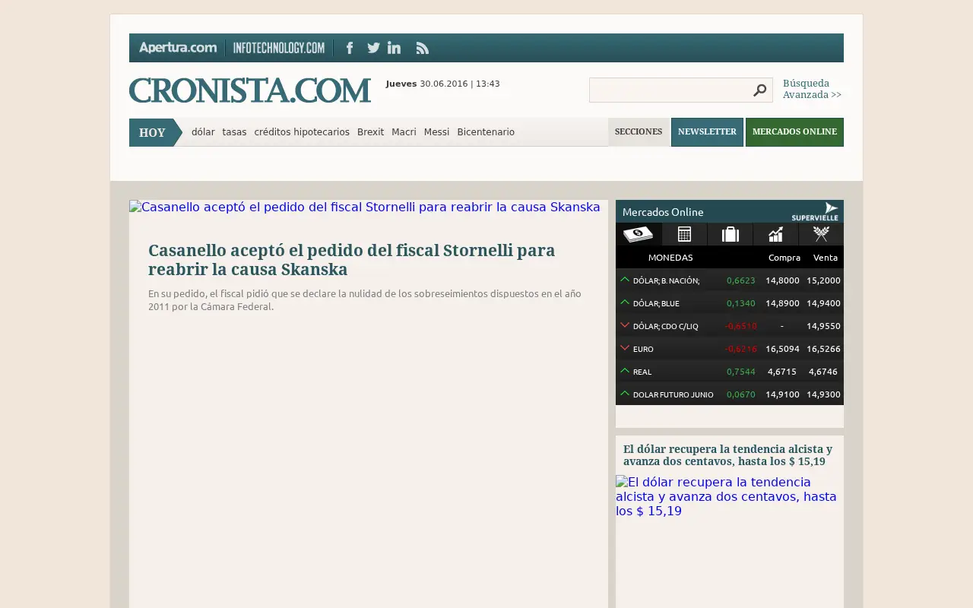Click the Venta column header
Viewport: 973px width, 608px height.
tap(826, 258)
